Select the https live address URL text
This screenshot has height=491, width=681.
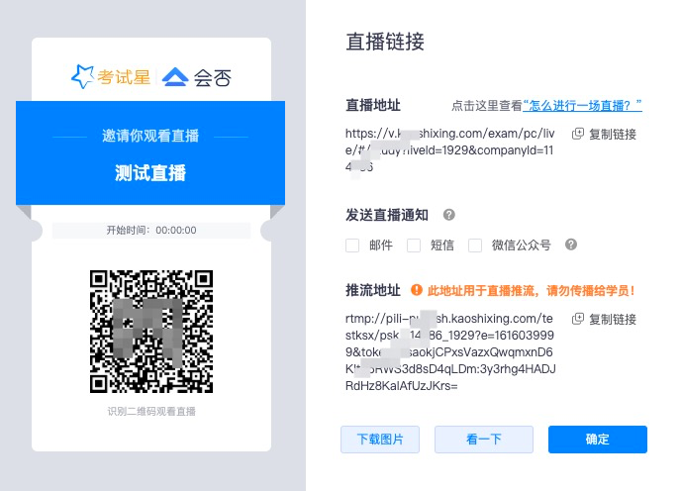click(450, 150)
